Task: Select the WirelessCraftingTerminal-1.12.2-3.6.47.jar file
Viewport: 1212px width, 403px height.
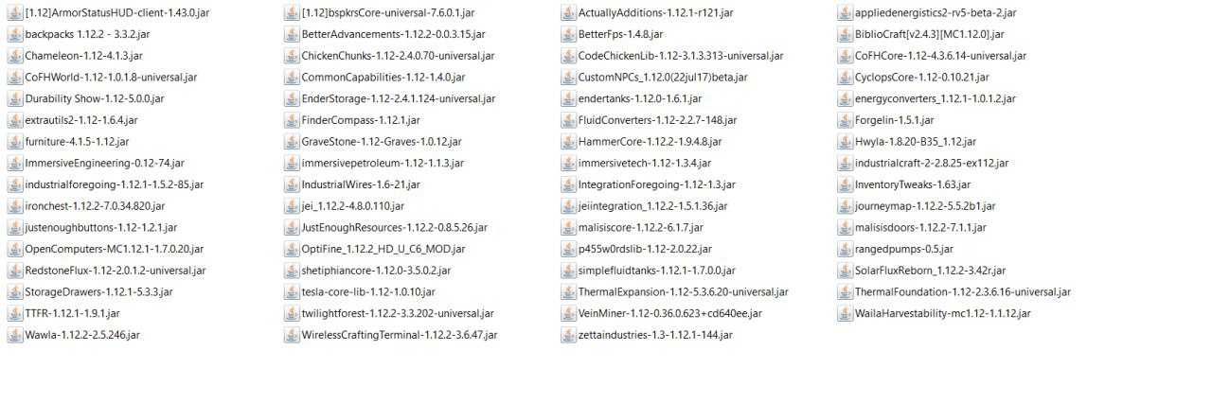Action: click(x=399, y=335)
